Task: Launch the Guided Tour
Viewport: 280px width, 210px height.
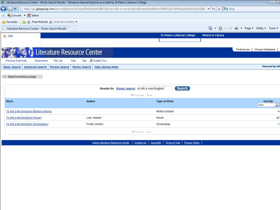Action: 98,61
